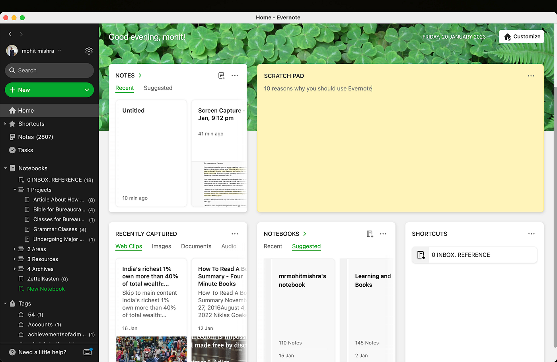The width and height of the screenshot is (557, 362).
Task: Open Notes widget more options menu
Action: 235,76
